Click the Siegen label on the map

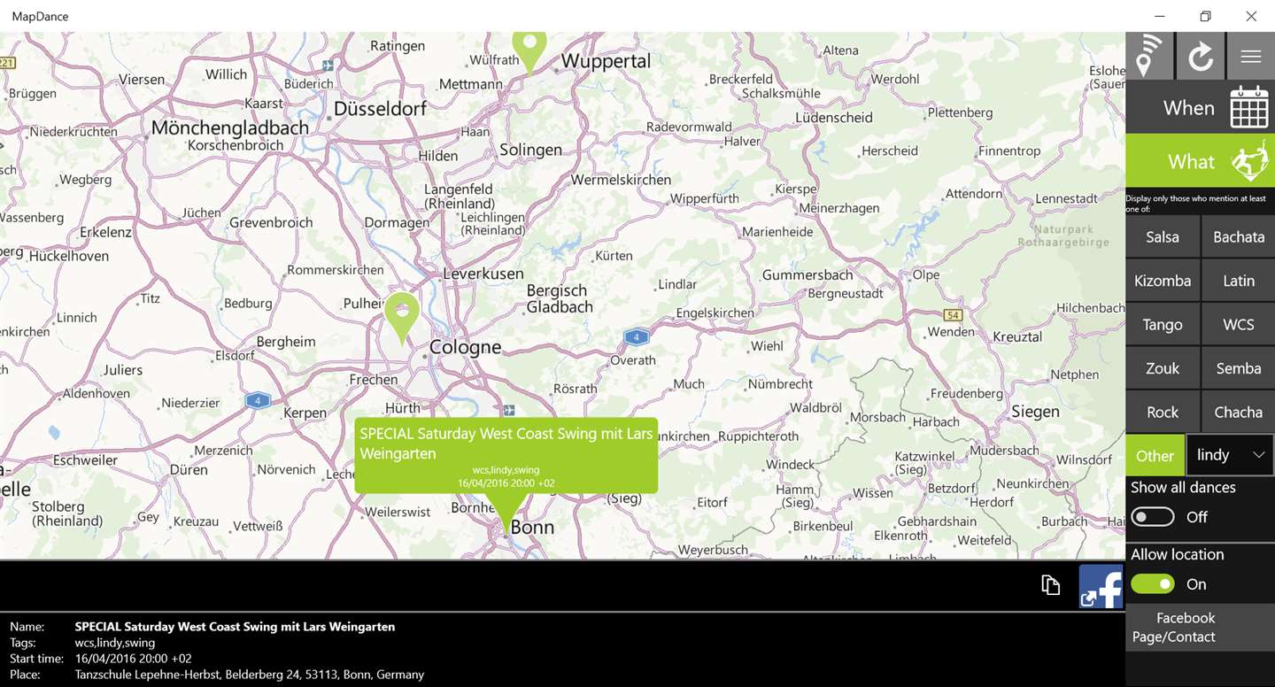click(x=1035, y=412)
